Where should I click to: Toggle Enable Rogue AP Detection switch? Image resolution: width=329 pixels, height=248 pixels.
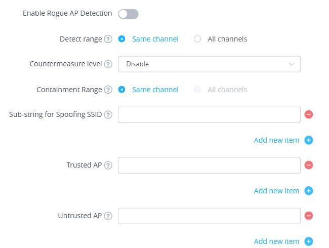(x=128, y=14)
